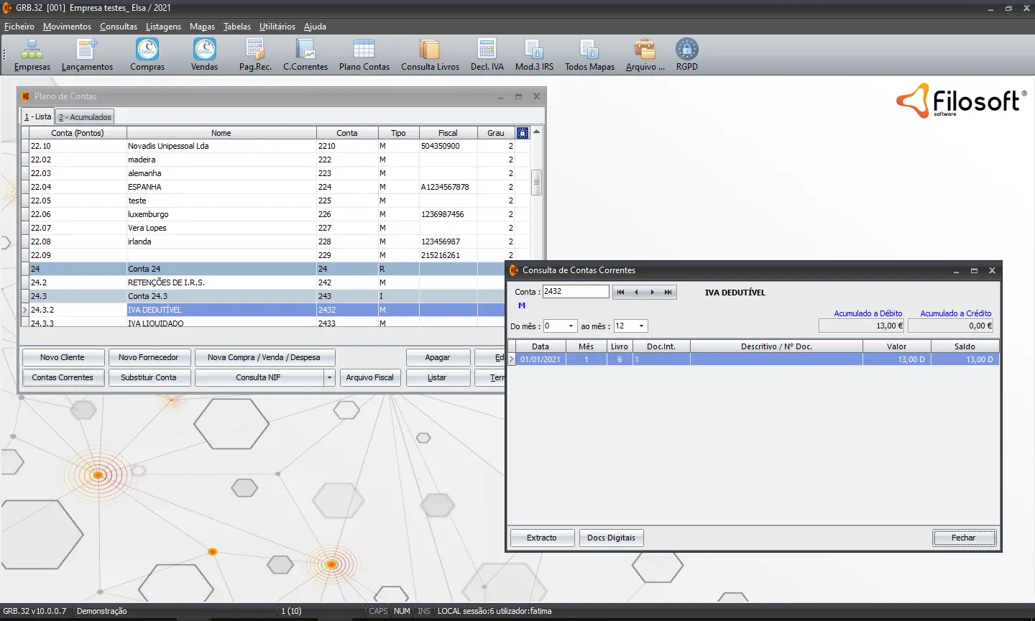This screenshot has height=621, width=1035.
Task: Open the Plano Contas tool
Action: [364, 54]
